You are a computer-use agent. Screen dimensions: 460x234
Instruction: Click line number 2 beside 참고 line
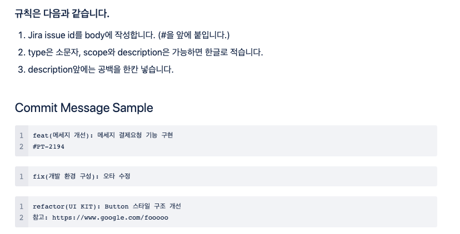click(x=21, y=217)
